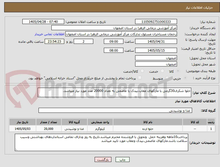The image size is (220, 167).
Task: Click the delivery city field اصفهان
Action: tap(156, 64)
